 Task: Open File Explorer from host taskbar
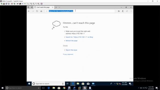coord(54,88)
